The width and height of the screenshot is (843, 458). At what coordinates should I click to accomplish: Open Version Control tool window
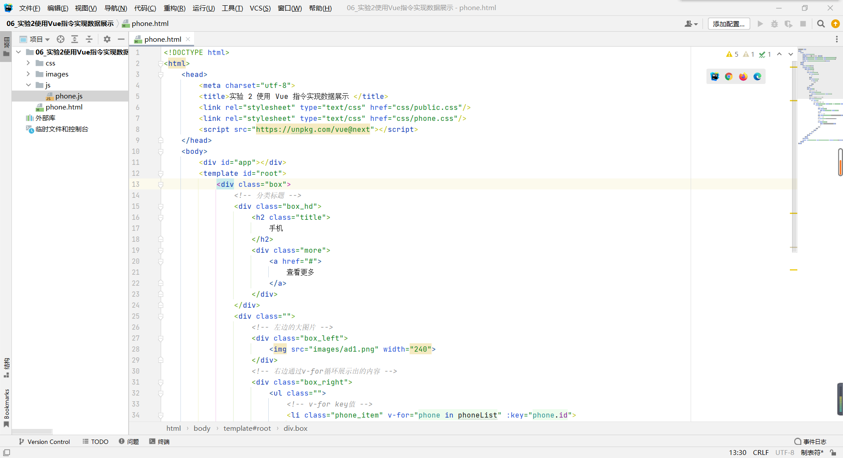tap(44, 441)
